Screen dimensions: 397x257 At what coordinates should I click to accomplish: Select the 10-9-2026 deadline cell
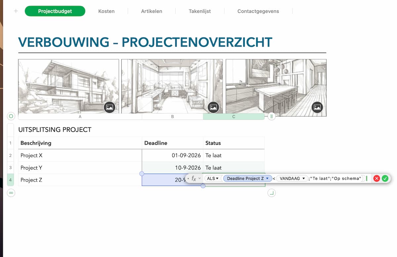[x=172, y=168]
